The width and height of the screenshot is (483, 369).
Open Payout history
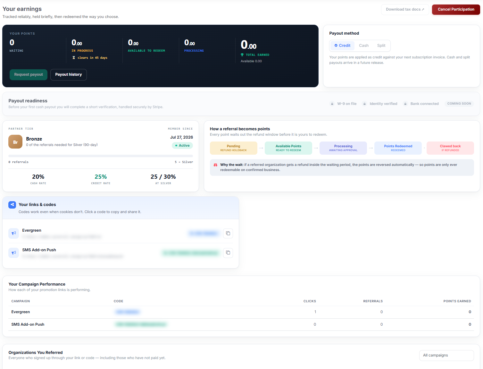pos(69,74)
